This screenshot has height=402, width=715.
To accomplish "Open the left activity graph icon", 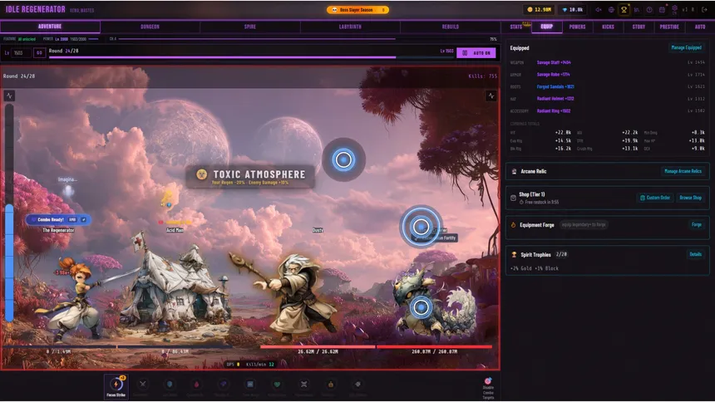I will (10, 96).
